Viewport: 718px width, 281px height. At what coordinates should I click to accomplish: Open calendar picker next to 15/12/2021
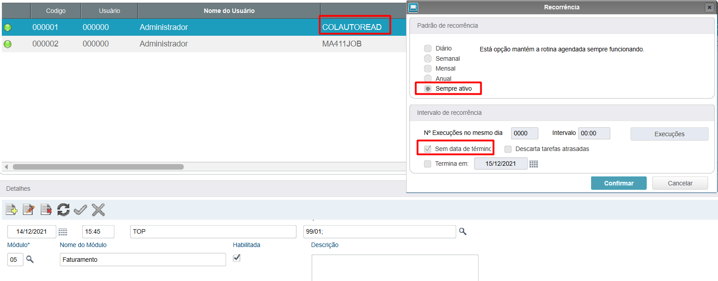pyautogui.click(x=533, y=164)
